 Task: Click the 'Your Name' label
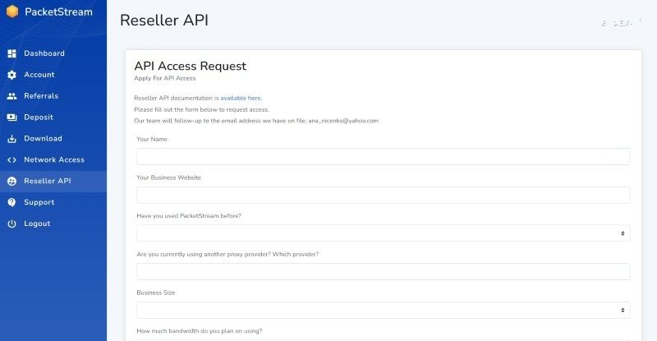tap(152, 139)
